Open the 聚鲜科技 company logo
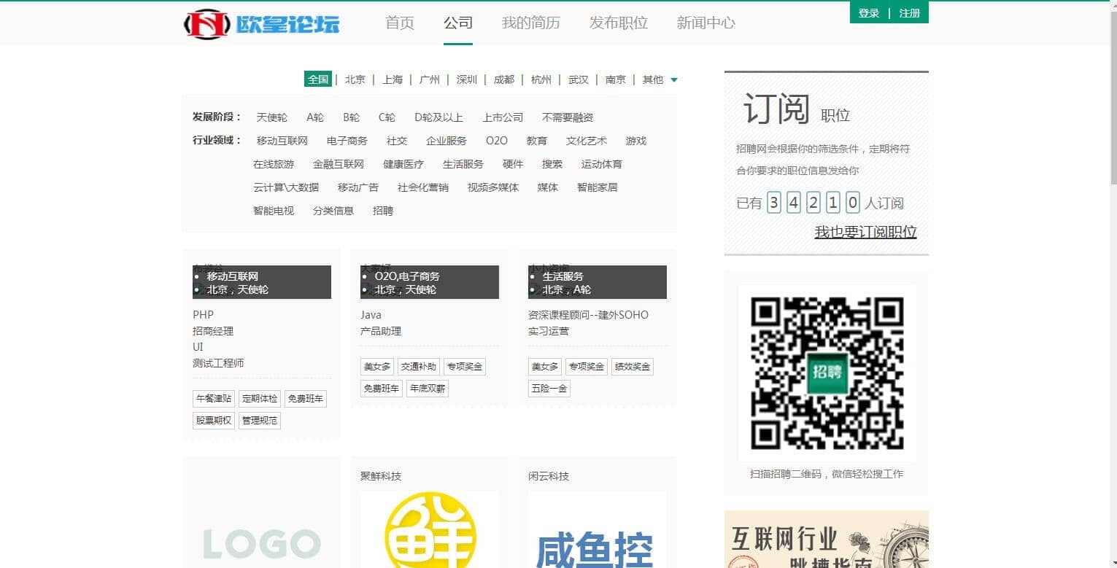 (x=430, y=530)
